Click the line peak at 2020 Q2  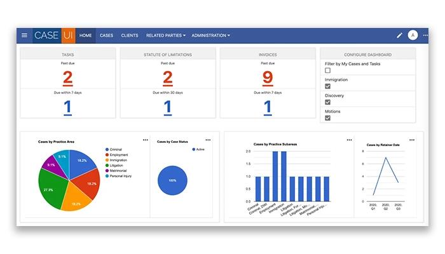coord(386,157)
